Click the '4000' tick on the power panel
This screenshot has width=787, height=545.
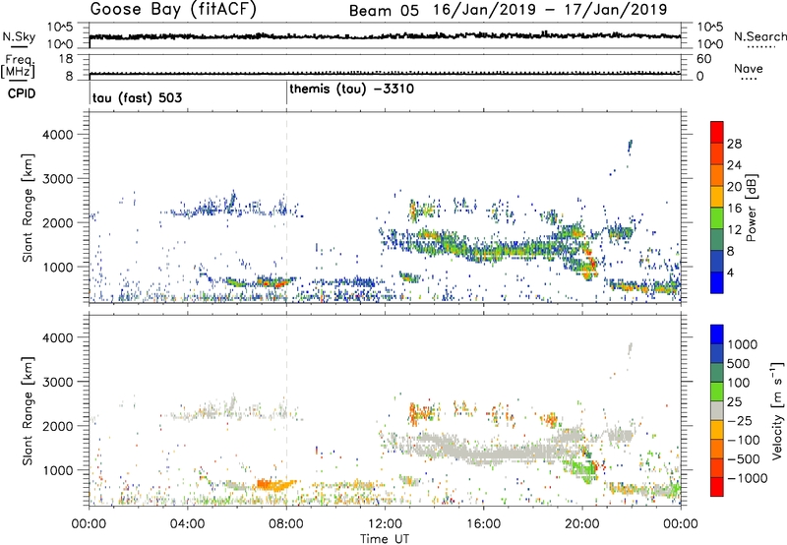58,135
